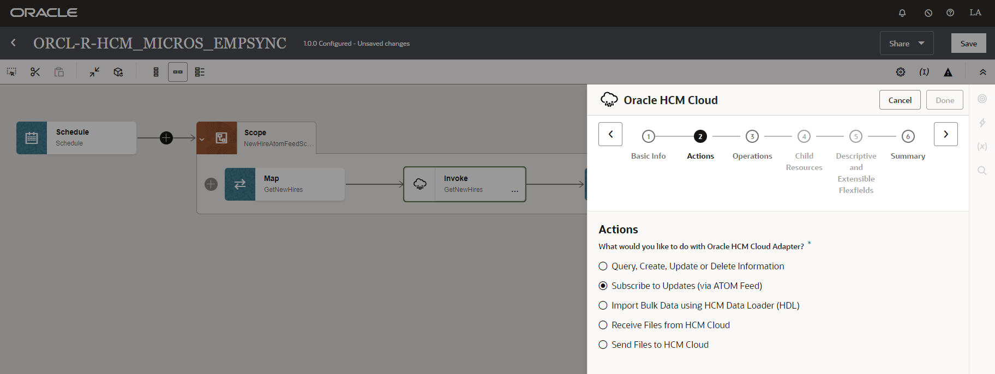Click the paste clipboard icon
The height and width of the screenshot is (374, 995).
point(59,72)
